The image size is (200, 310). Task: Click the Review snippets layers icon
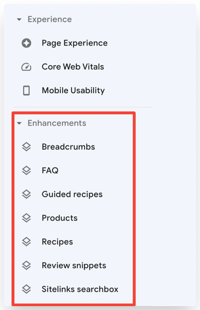tap(27, 265)
